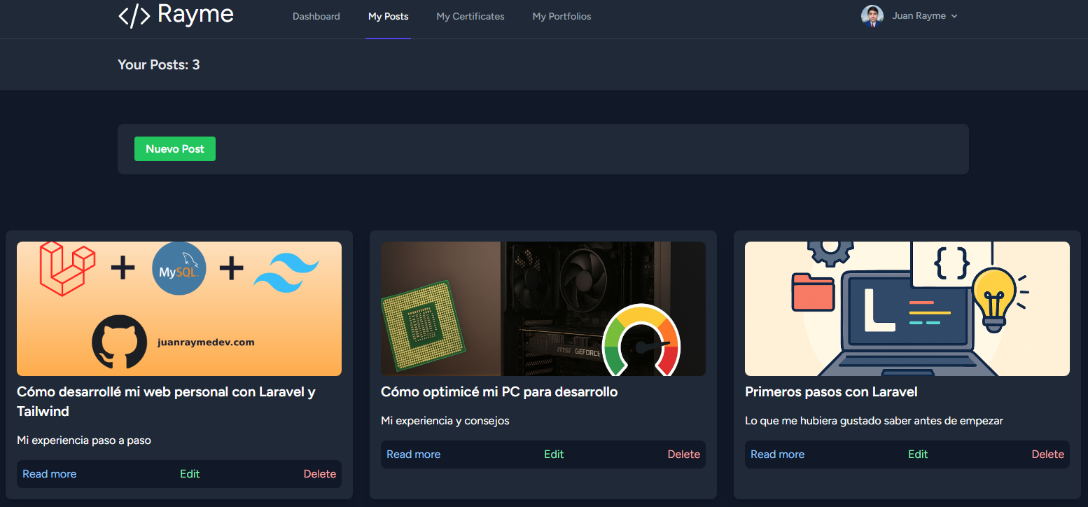Edit the Primeros pasos con Laravel post
The image size is (1088, 507).
918,454
